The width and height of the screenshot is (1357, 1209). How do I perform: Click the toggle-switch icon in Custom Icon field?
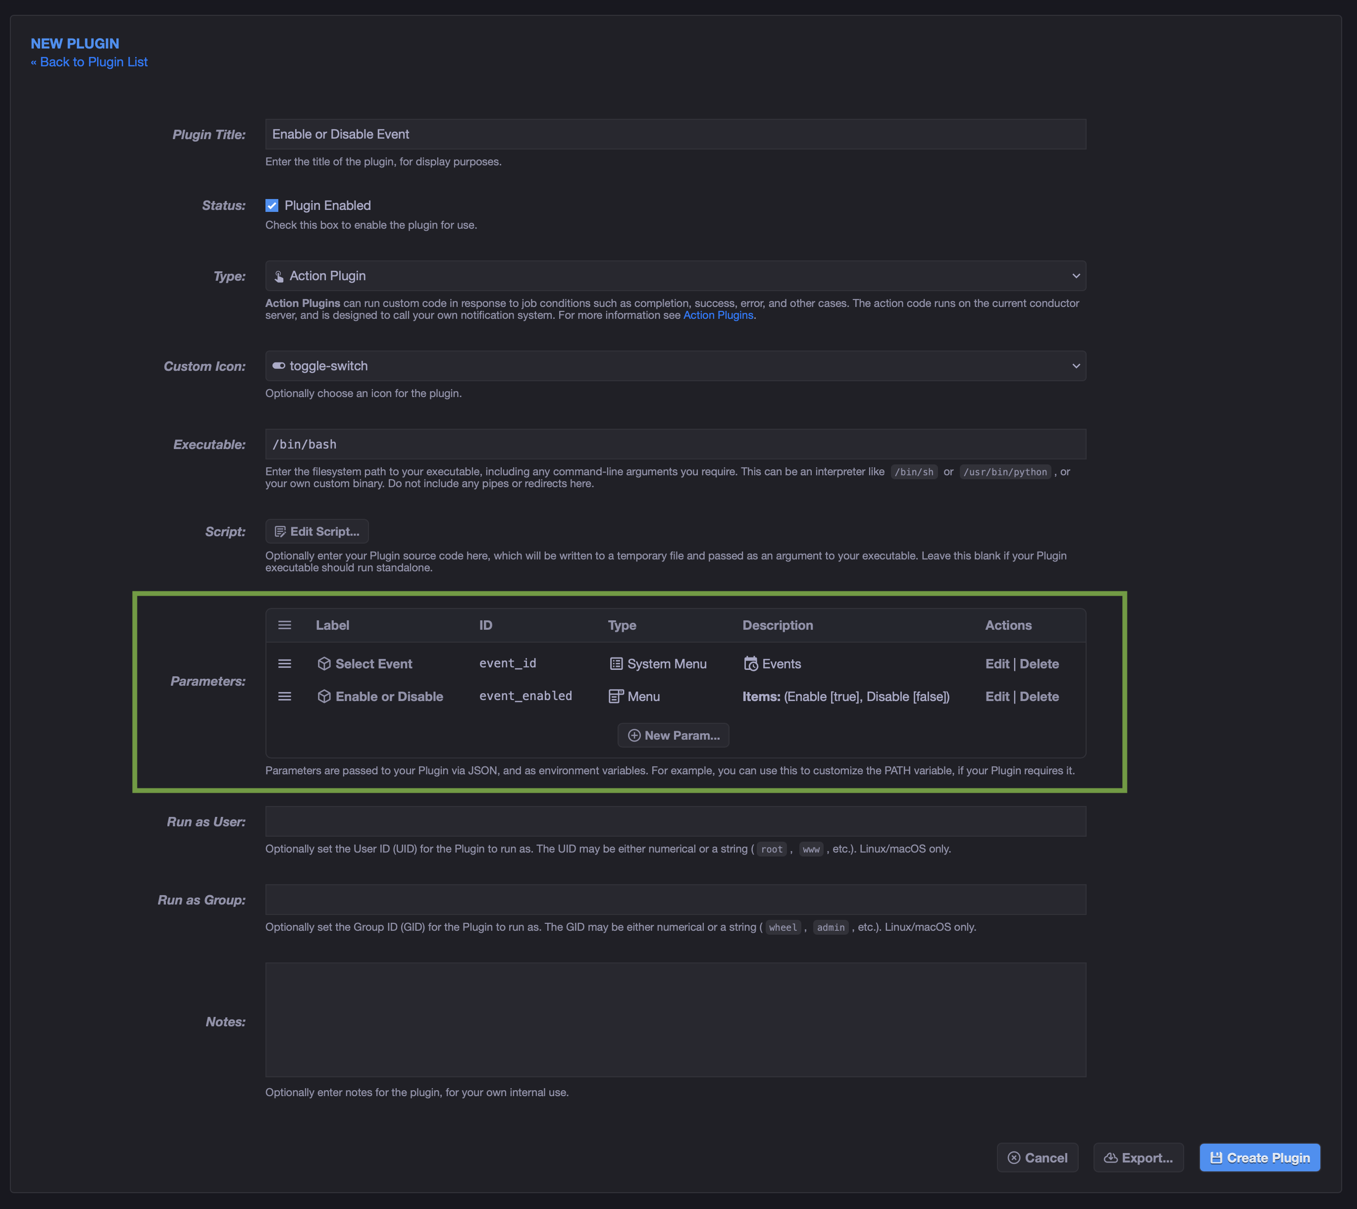tap(279, 366)
